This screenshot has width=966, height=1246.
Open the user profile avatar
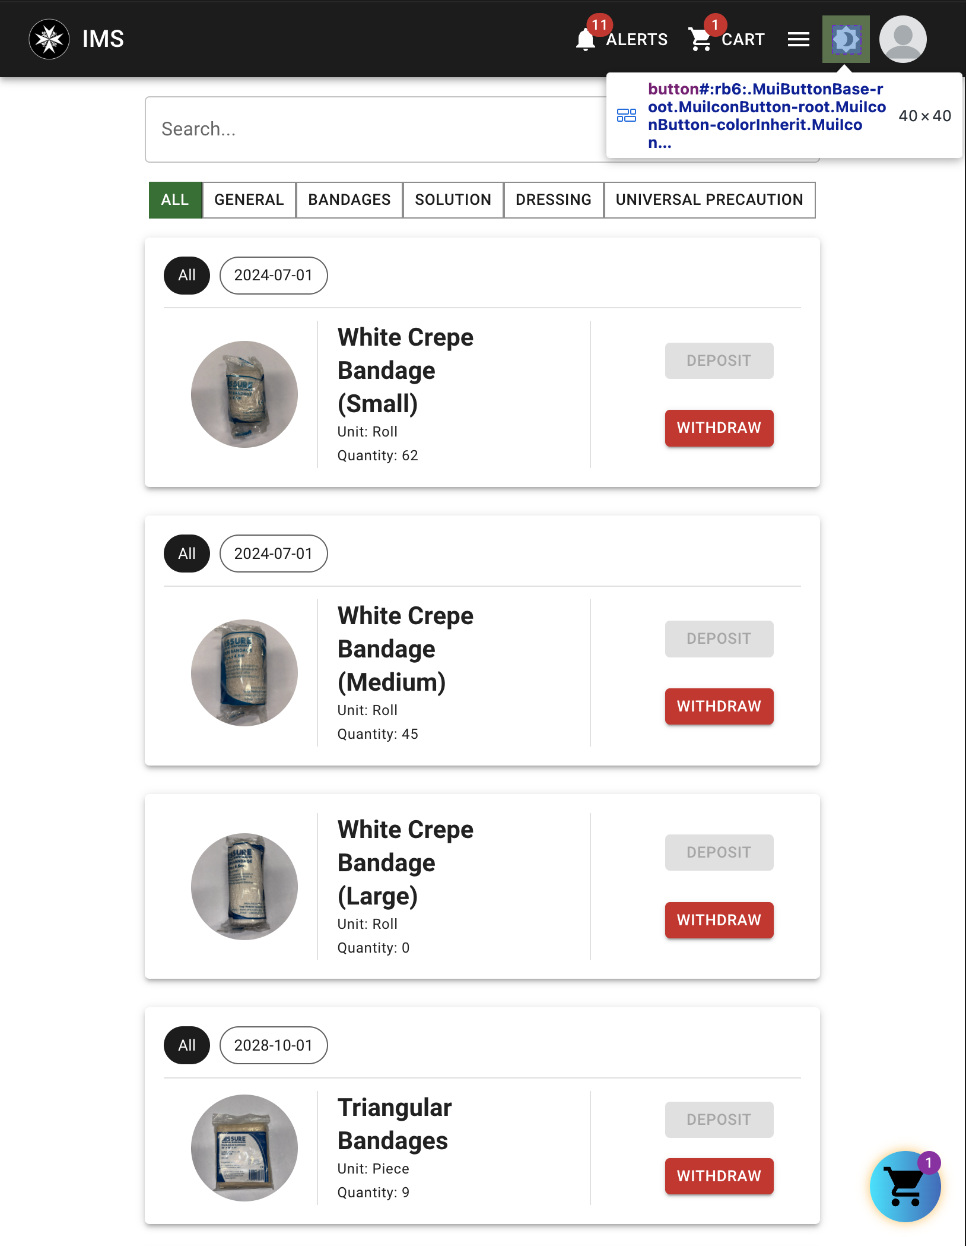coord(903,39)
